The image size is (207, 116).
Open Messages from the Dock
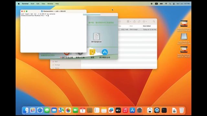[47, 110]
